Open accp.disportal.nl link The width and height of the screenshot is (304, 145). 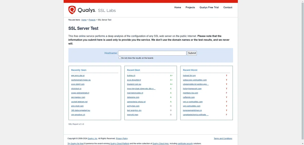click(134, 80)
